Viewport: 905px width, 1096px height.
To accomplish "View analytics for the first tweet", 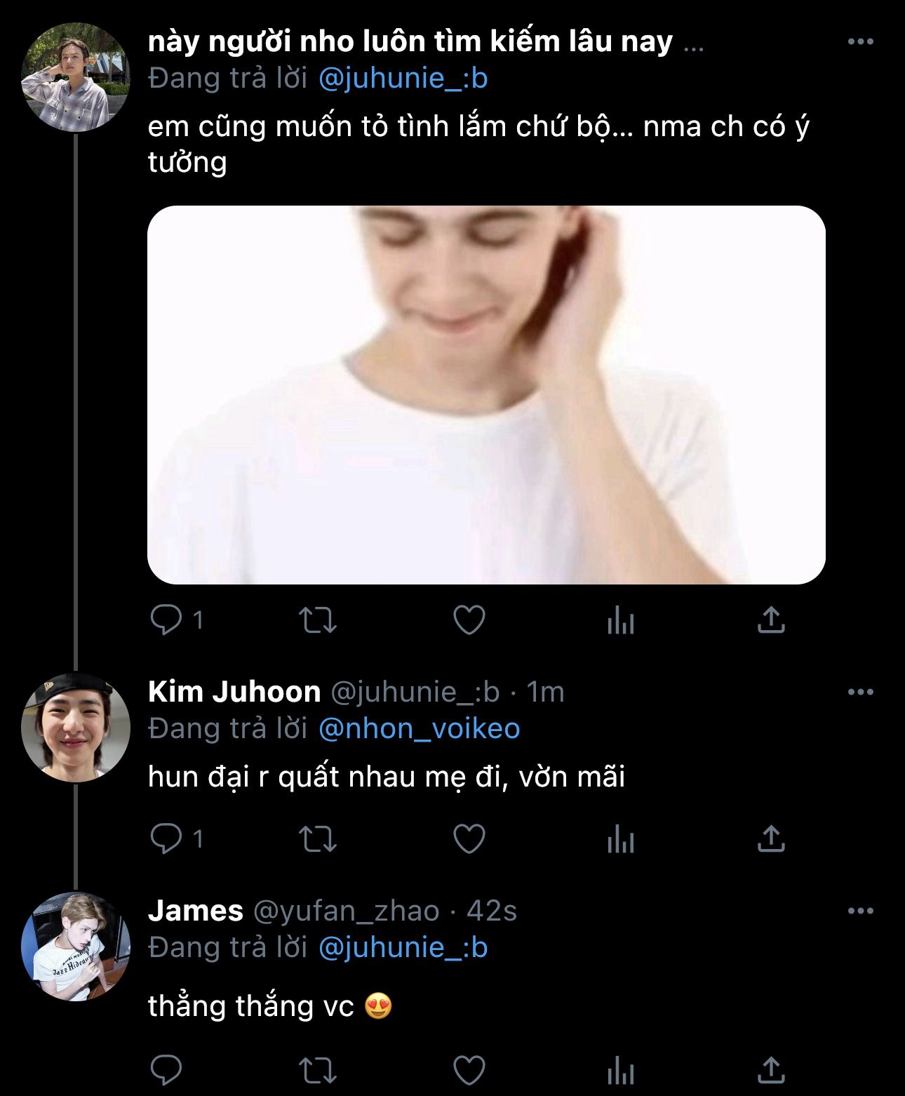I will coord(620,620).
